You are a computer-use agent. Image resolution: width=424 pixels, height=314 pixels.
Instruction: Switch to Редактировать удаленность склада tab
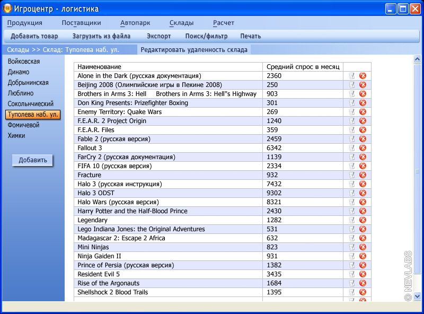click(194, 50)
